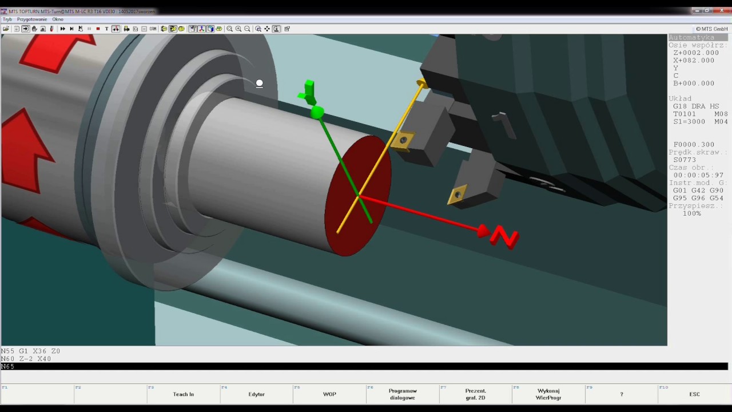This screenshot has height=412, width=732.
Task: Click the printer icon
Action: point(126,29)
